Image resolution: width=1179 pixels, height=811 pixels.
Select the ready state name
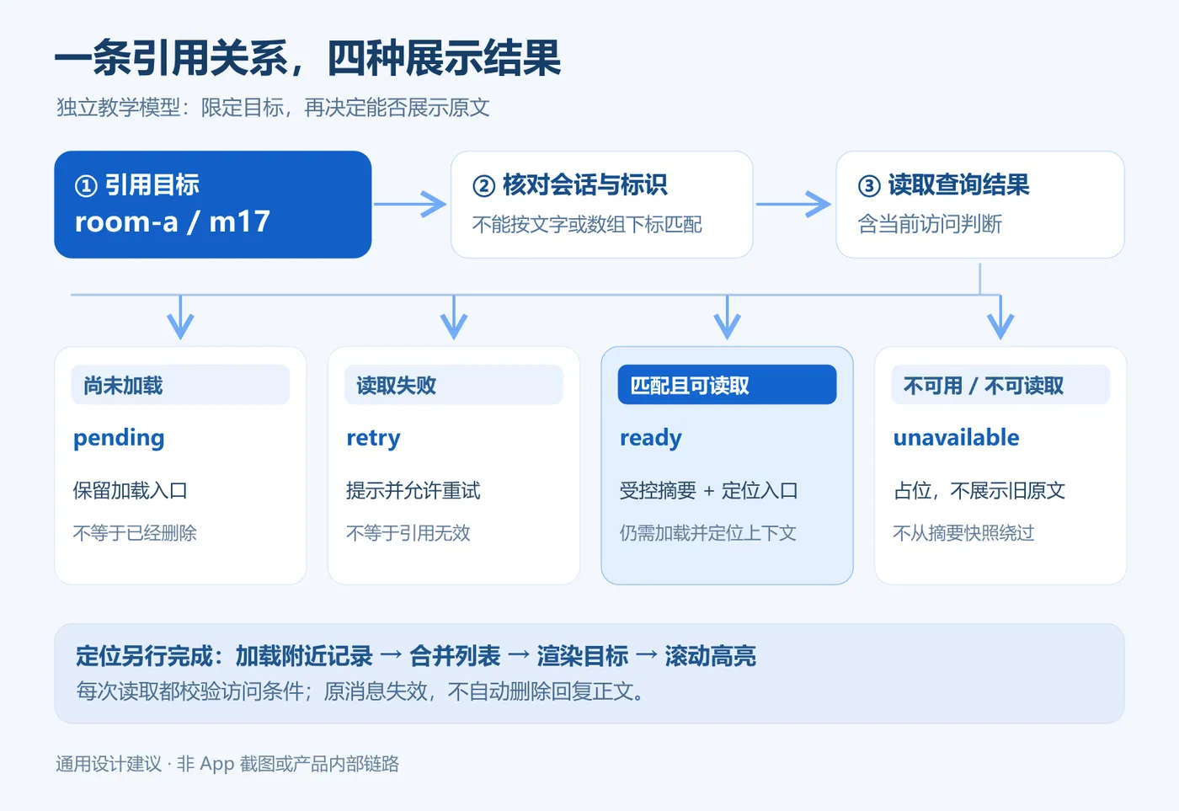651,438
